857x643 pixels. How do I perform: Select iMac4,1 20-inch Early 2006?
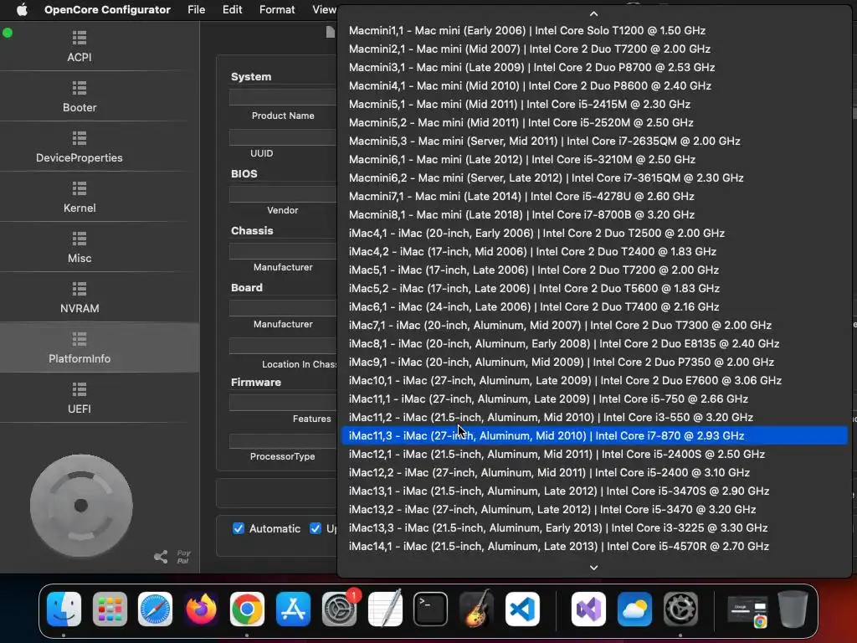coord(594,234)
